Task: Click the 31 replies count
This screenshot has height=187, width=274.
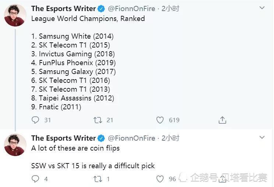Action: [48, 120]
